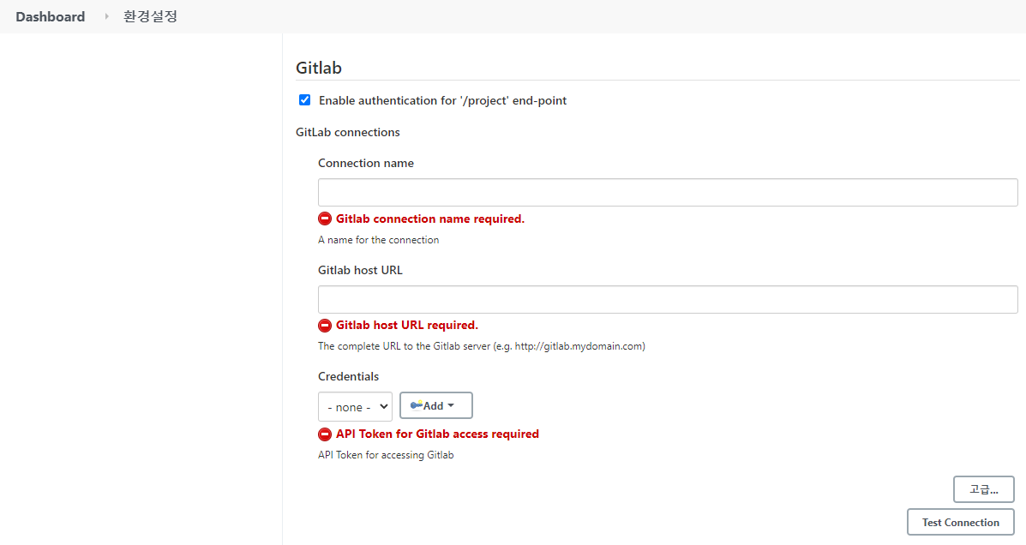Click 'API Token for Gitlab access required' text

(x=437, y=434)
